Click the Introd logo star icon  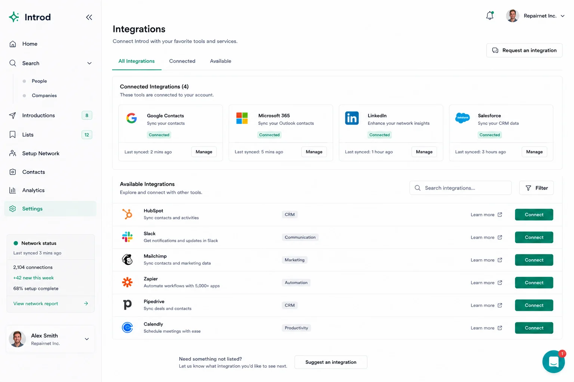tap(14, 17)
